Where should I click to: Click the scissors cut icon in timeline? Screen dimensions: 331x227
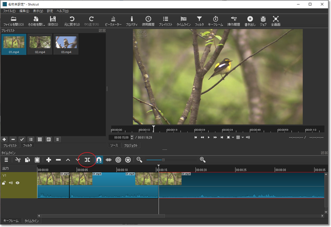(18, 160)
